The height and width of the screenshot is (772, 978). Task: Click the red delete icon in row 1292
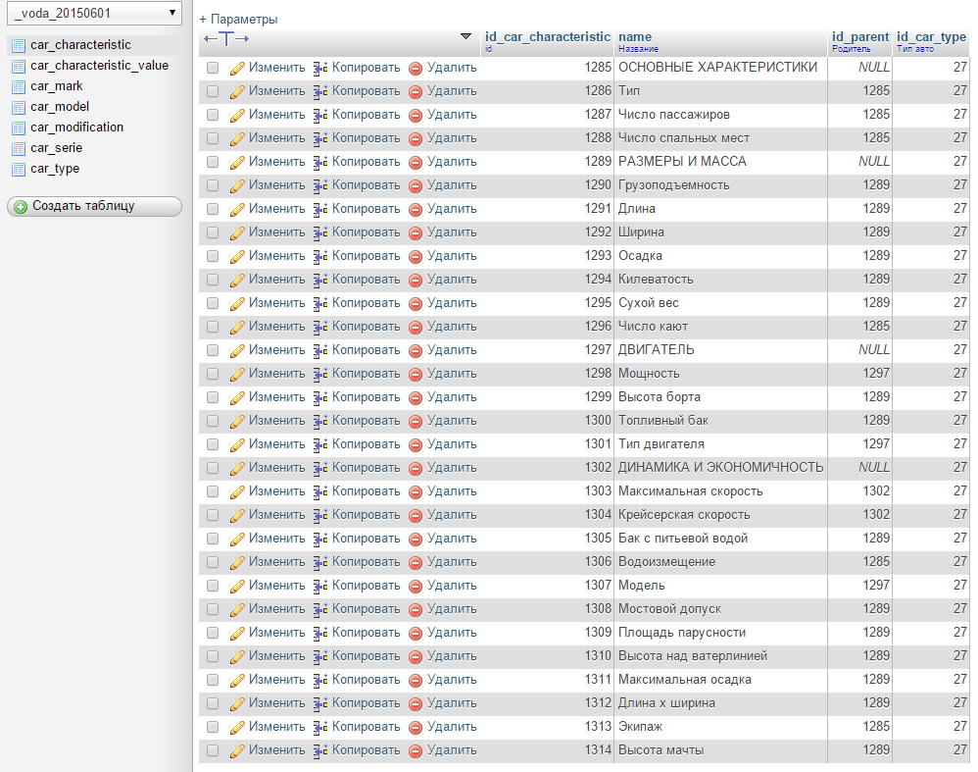coord(416,233)
